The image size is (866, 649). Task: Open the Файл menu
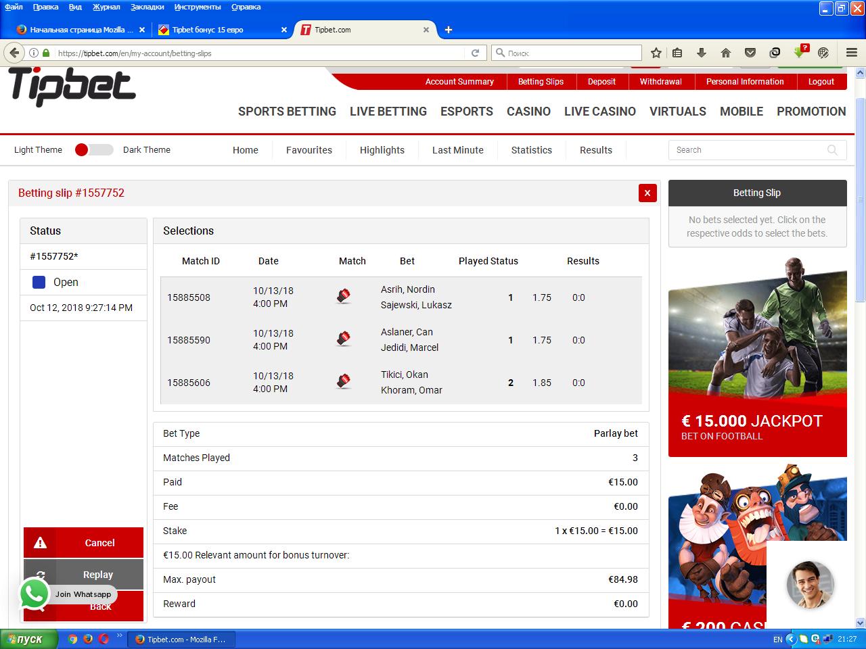coord(14,7)
